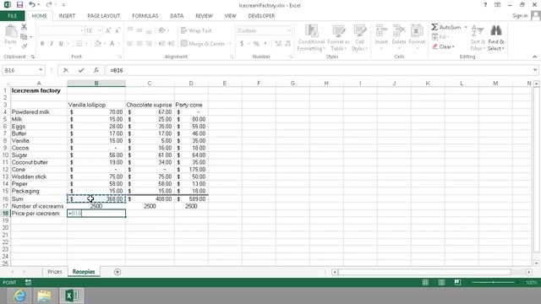
Task: Confirm formula entry with the checkmark icon
Action: click(81, 70)
